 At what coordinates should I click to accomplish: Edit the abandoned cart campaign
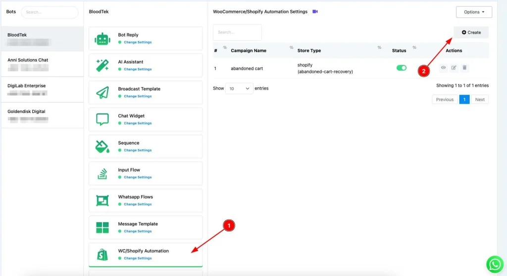454,67
